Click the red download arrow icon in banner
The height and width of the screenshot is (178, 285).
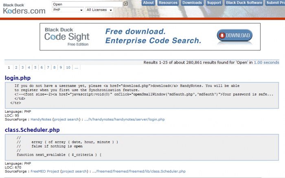(x=222, y=36)
